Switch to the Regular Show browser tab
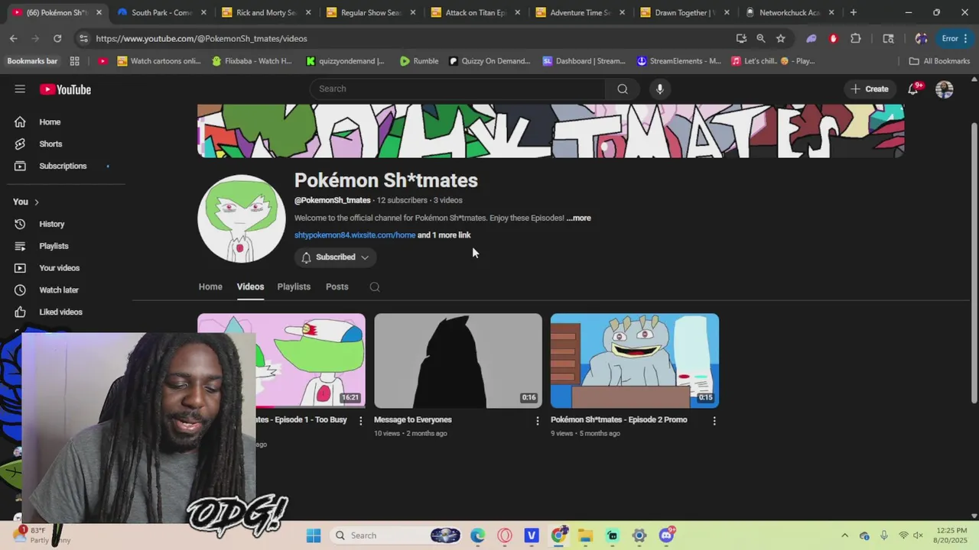979x550 pixels. tap(370, 12)
